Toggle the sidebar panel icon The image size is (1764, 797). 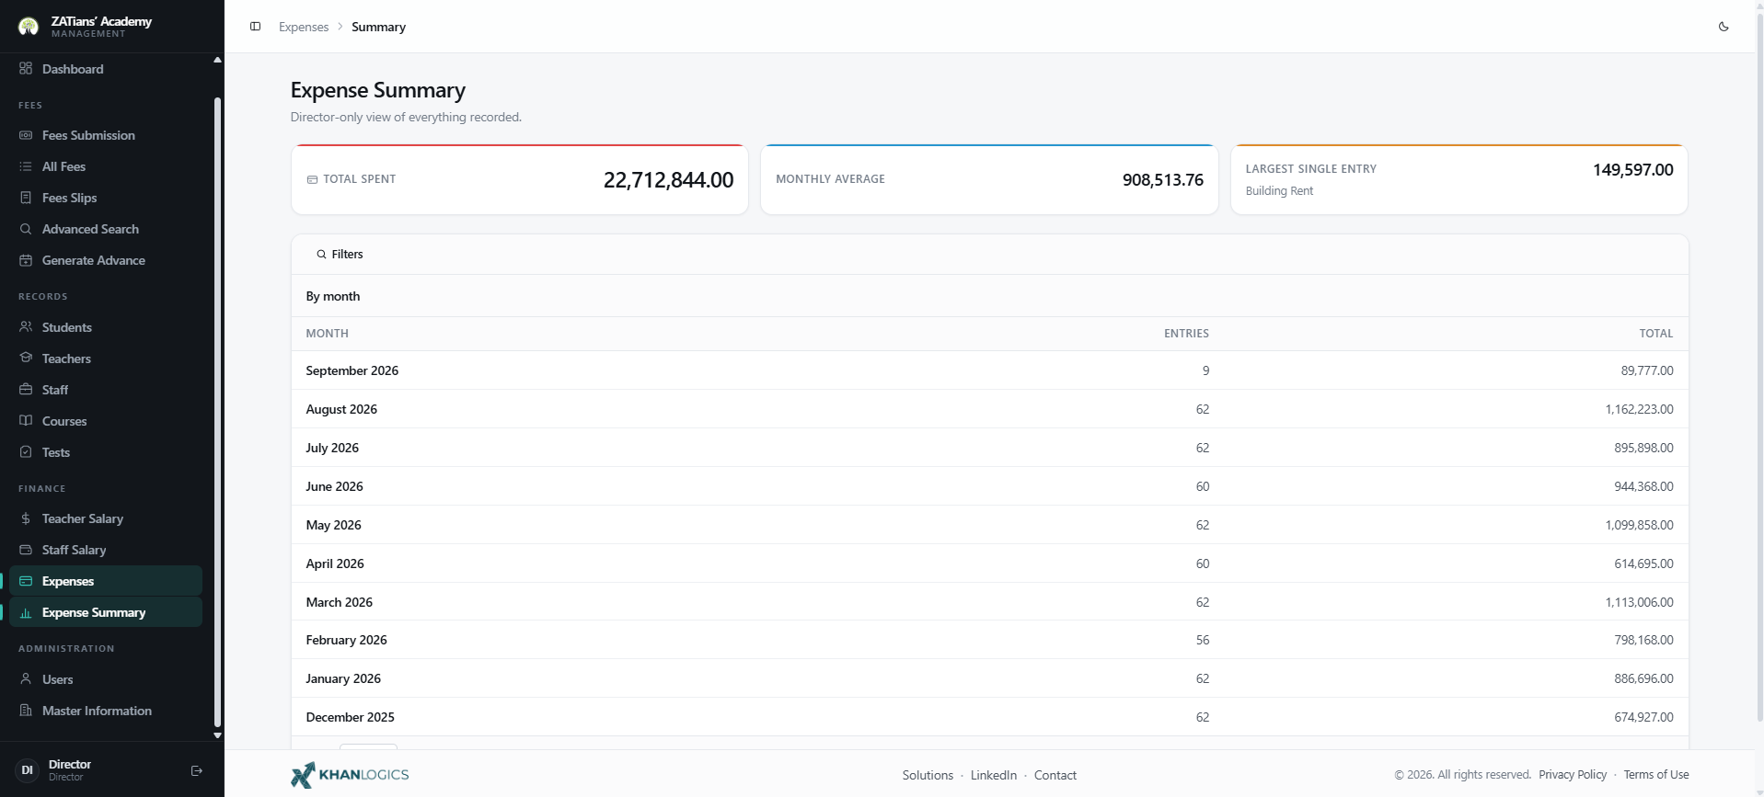pyautogui.click(x=256, y=27)
